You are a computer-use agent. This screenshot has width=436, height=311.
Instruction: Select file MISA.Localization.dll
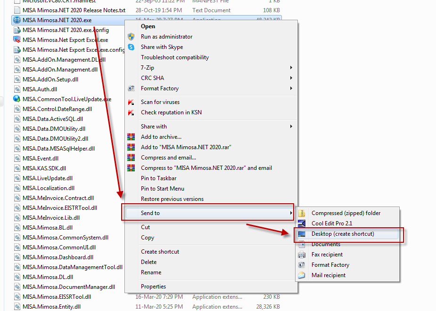(49, 188)
